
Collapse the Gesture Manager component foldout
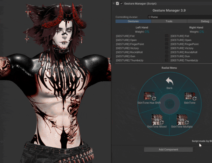click(114, 3)
